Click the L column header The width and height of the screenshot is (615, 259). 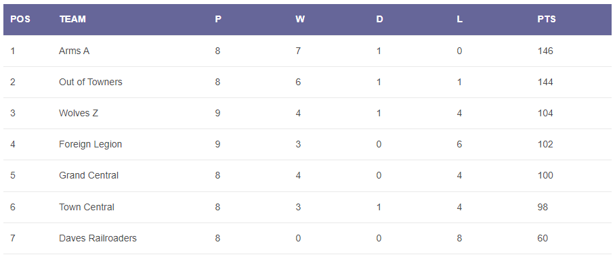point(459,19)
